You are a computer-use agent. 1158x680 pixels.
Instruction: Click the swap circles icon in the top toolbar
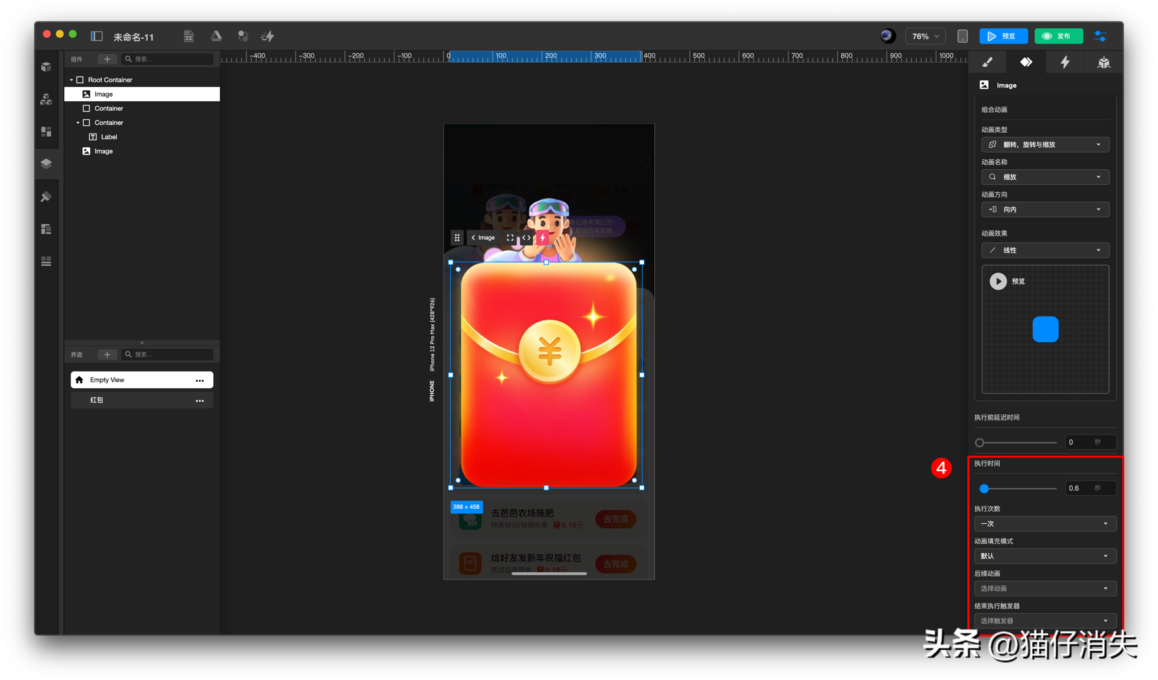tap(242, 36)
